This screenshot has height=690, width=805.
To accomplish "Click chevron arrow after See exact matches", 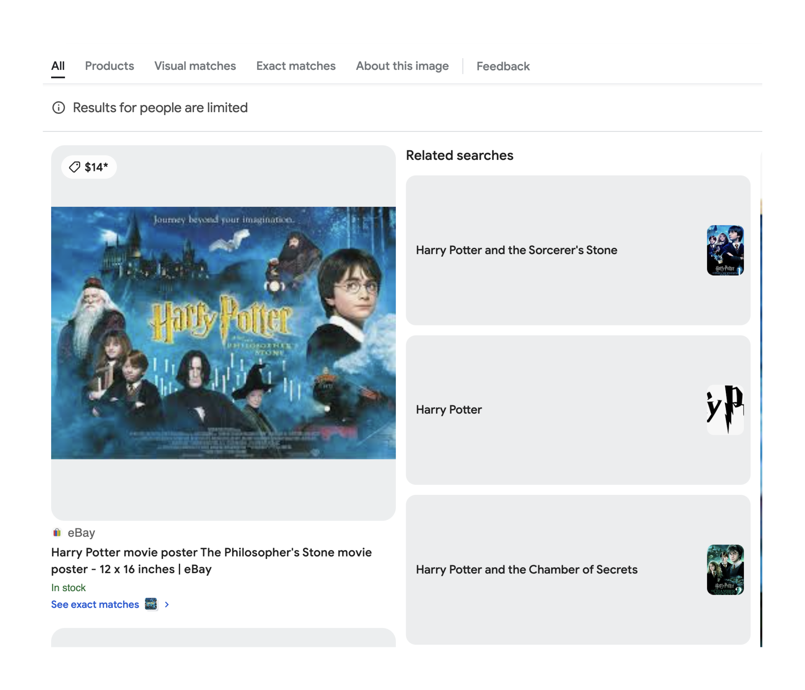I will (x=167, y=605).
